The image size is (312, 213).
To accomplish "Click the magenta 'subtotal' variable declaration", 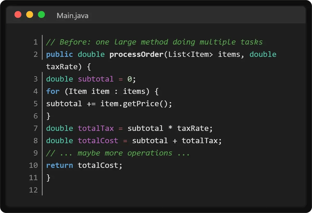I will coord(96,79).
